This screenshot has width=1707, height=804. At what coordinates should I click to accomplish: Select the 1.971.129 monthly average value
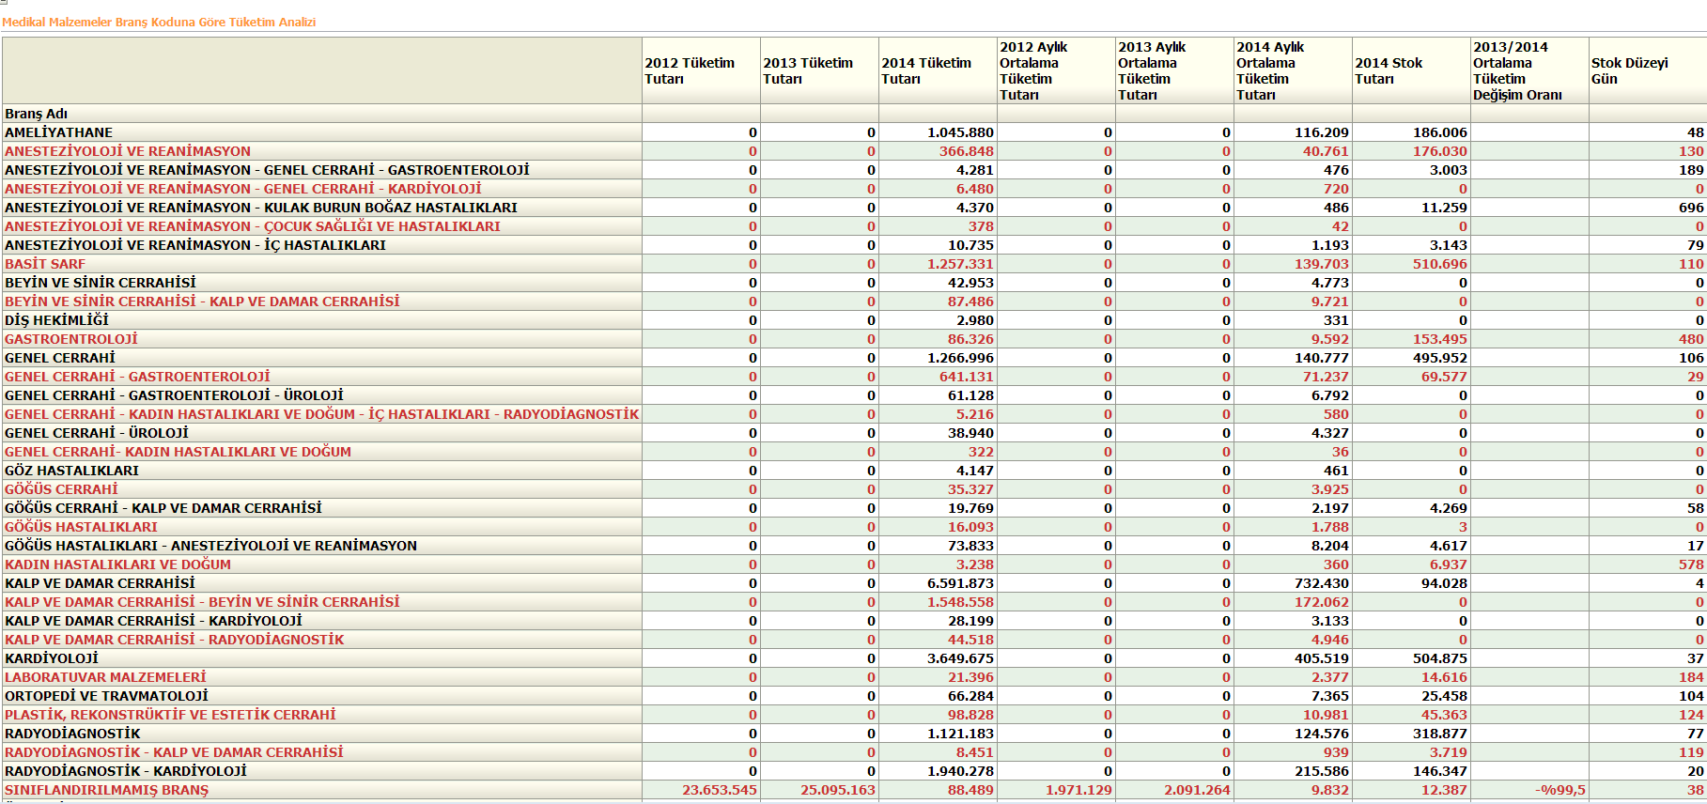coord(1079,790)
